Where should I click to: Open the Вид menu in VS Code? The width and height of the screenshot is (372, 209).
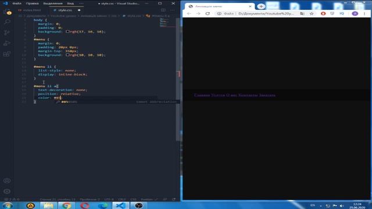pos(70,3)
